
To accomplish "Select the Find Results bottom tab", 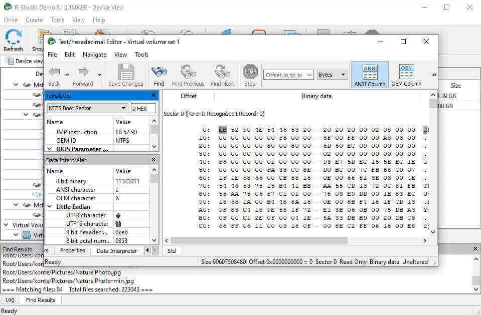I will click(41, 299).
